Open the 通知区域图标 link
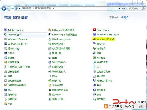This screenshot has width=147, height=110. 14,81
